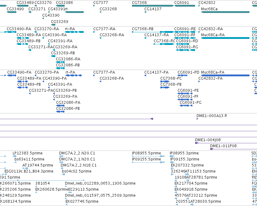Screen dimensions: 257x206
Task: Click the CG42832 gene label
Action: (x=207, y=3)
